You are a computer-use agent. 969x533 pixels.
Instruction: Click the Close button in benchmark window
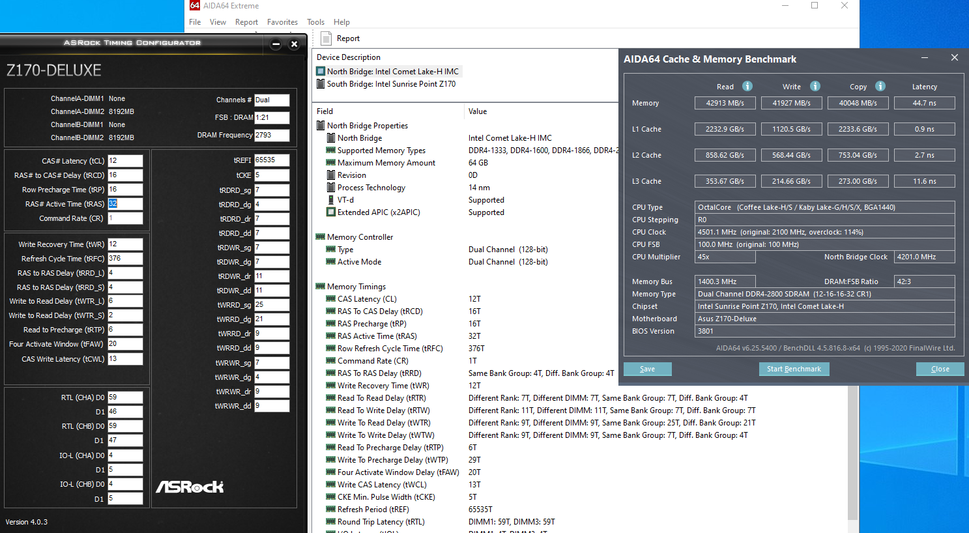coord(940,369)
